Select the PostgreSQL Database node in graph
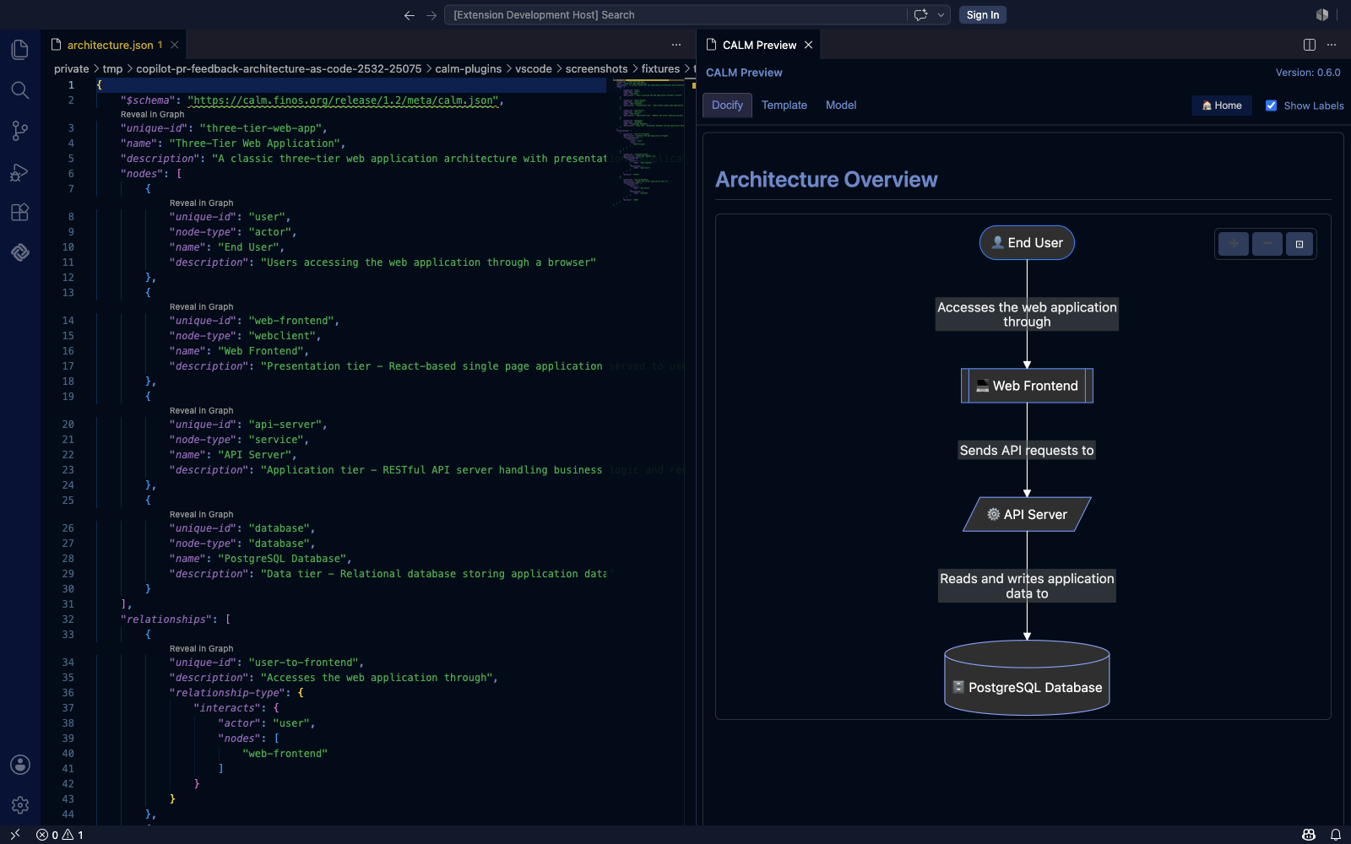This screenshot has height=844, width=1351. 1027,678
